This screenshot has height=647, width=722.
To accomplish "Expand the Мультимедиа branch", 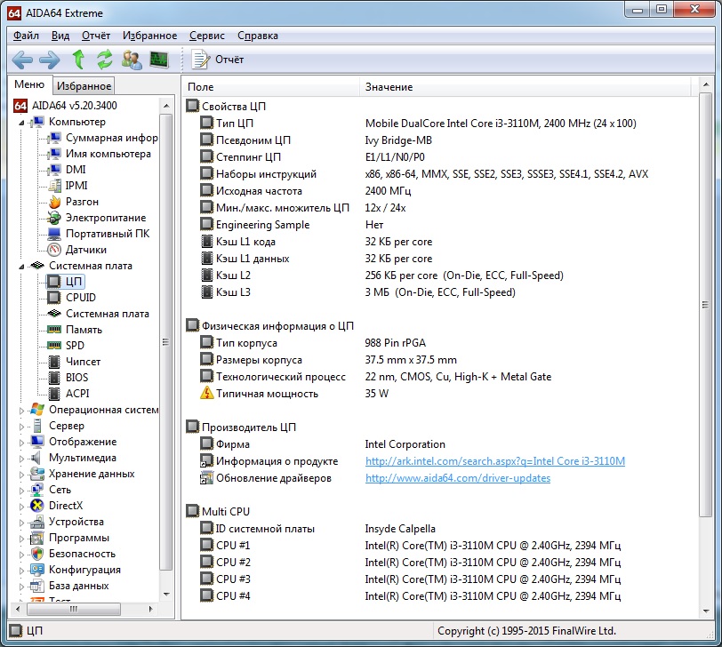I will tap(21, 459).
